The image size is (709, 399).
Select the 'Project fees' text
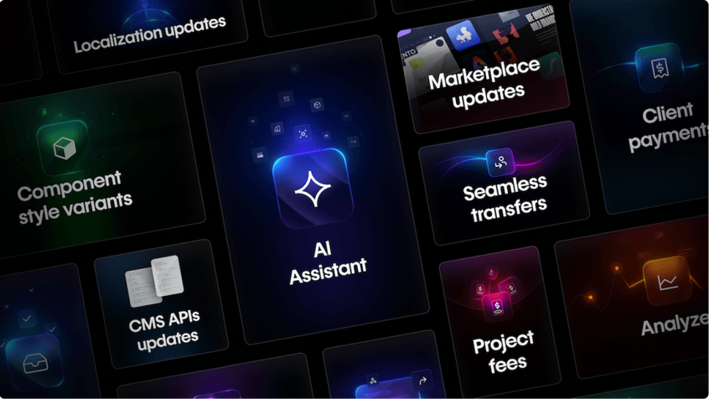point(504,353)
